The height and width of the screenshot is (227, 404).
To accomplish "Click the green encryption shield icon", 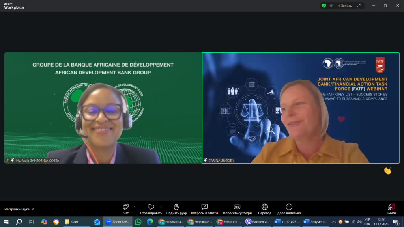I will pos(324,6).
